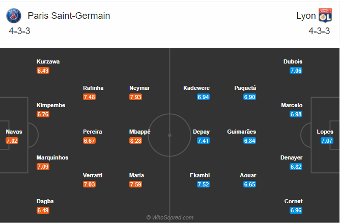The image size is (340, 223).
Task: Select Dubois's 7.06 rating badge
Action: [x=296, y=71]
